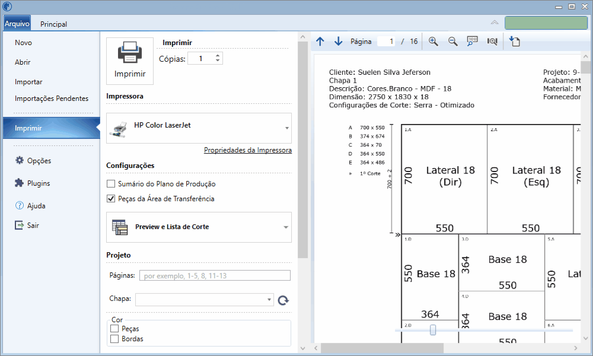Select the Imprimir menu item
The width and height of the screenshot is (593, 356).
(52, 128)
